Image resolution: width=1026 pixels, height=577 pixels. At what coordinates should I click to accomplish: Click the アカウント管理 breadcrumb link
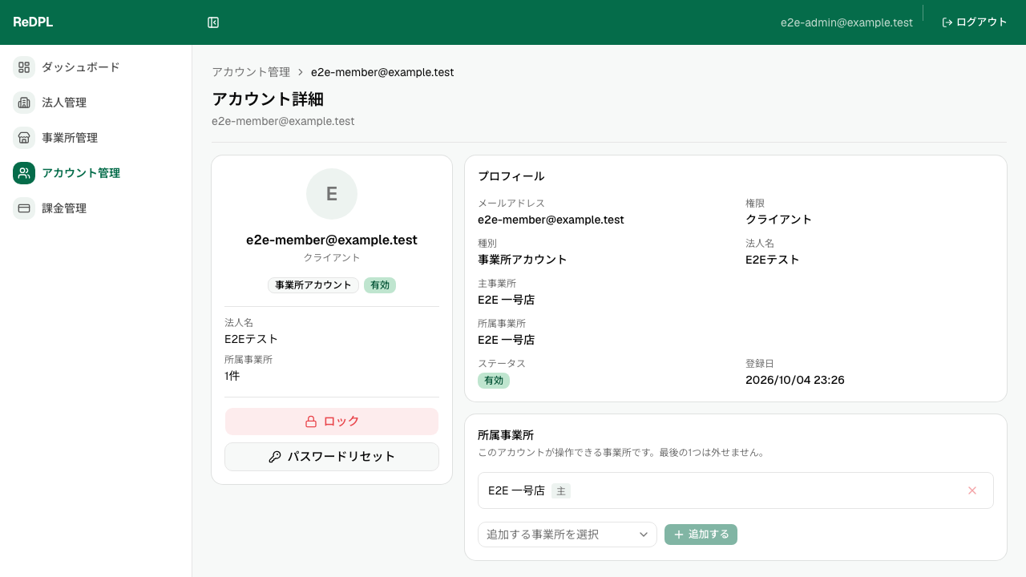251,72
